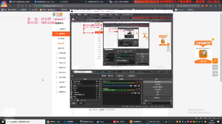
Task: Click 选择字体 button on source toolbar
Action: 120,76
